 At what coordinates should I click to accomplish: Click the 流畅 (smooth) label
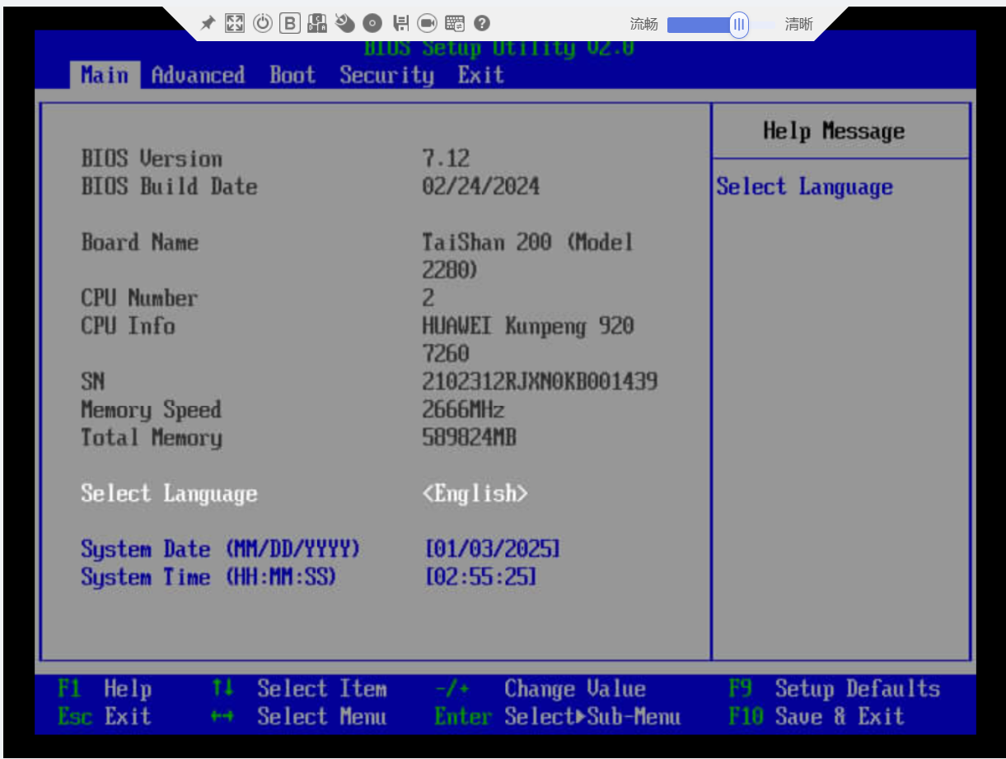pos(643,25)
